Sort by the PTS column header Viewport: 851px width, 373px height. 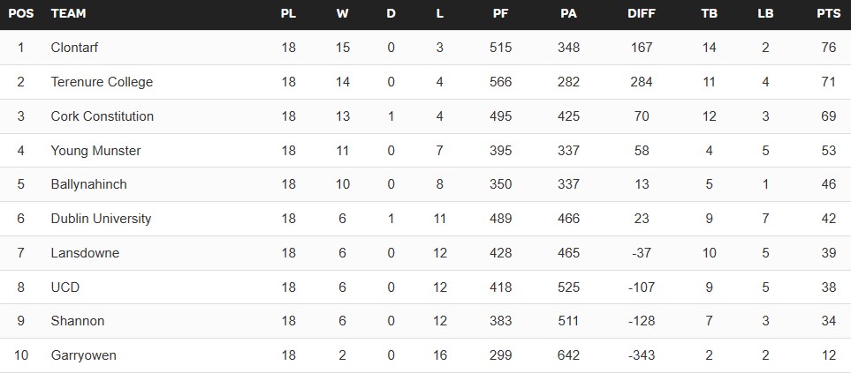click(828, 14)
